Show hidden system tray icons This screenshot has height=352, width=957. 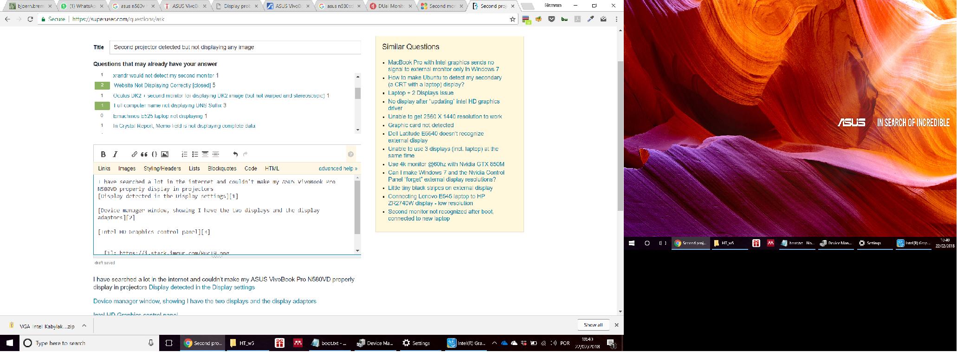tap(494, 343)
